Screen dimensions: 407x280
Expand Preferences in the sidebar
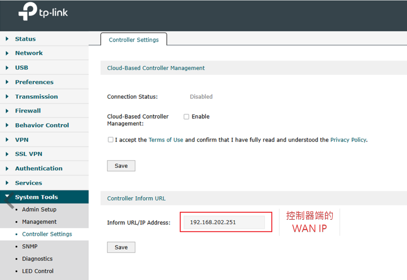point(34,82)
